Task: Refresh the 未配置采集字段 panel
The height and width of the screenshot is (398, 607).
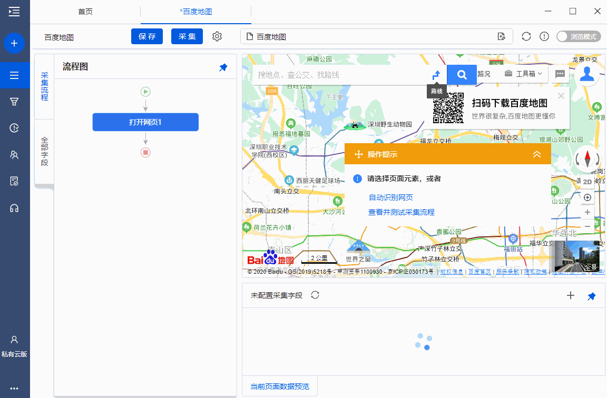Action: (x=315, y=295)
